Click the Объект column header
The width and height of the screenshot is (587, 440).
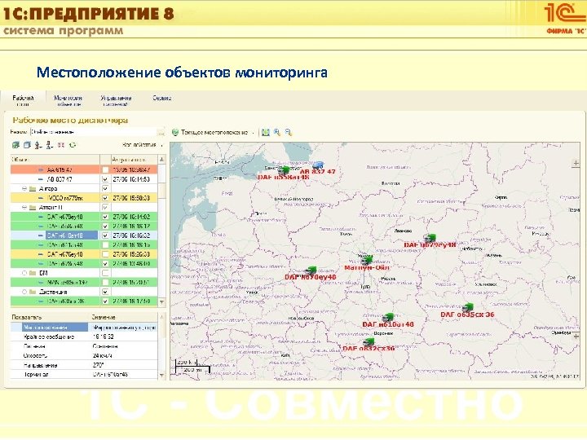point(55,160)
